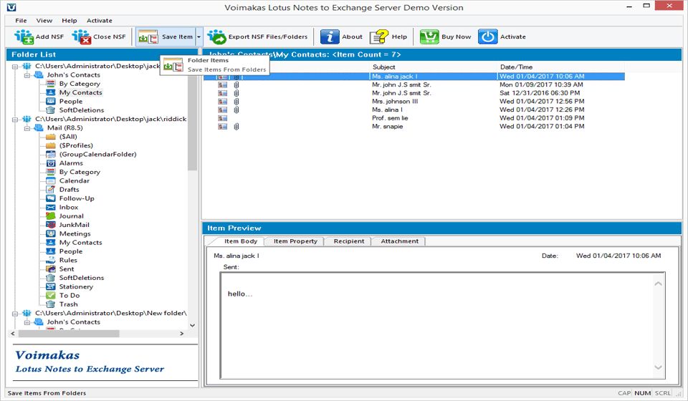Select the Rules folder icon
The image size is (688, 401).
(x=51, y=261)
